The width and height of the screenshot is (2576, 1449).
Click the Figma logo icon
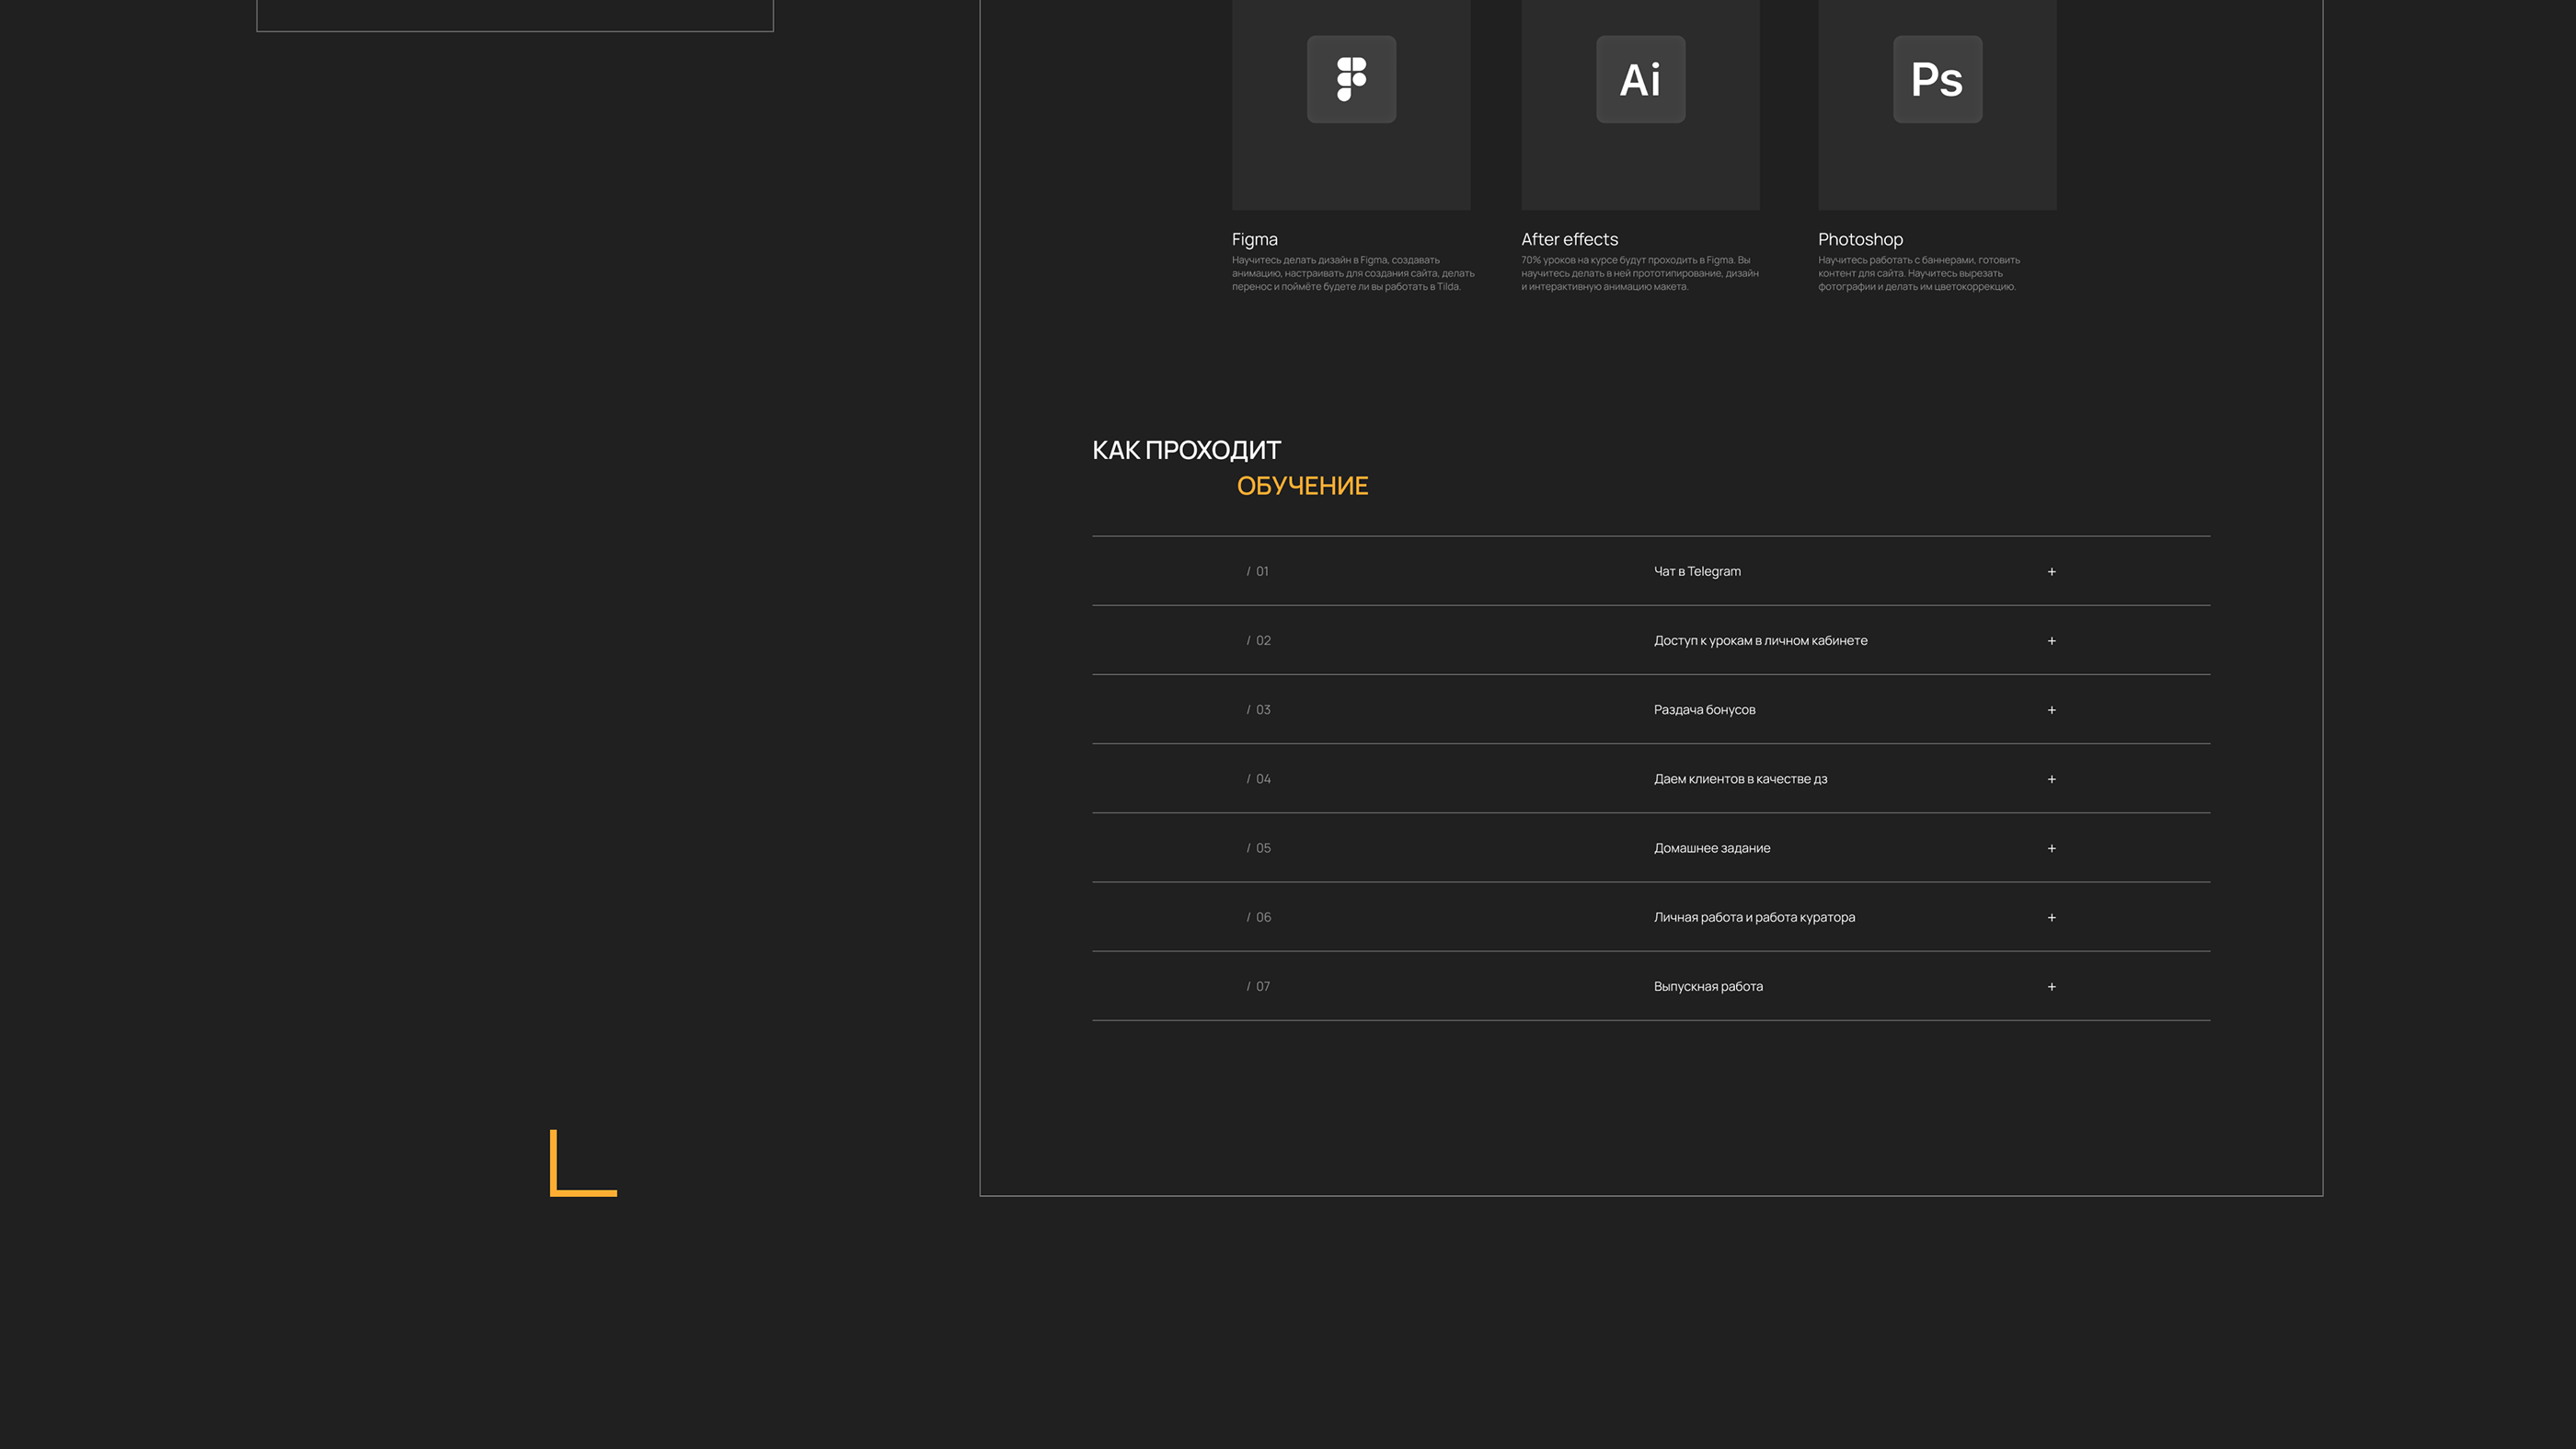1351,79
